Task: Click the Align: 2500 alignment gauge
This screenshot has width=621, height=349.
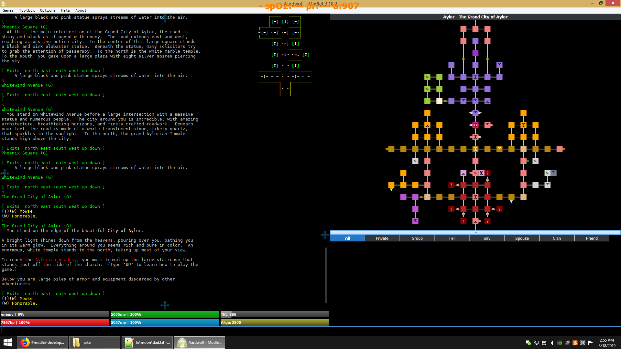Action: click(x=275, y=323)
